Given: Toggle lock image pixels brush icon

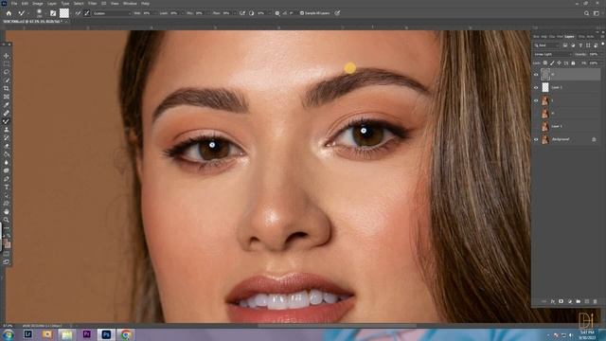Looking at the screenshot, I should (552, 63).
